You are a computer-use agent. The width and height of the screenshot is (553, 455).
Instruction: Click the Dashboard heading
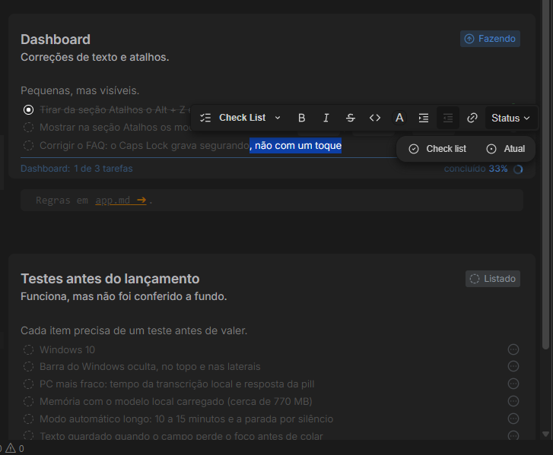coord(56,39)
